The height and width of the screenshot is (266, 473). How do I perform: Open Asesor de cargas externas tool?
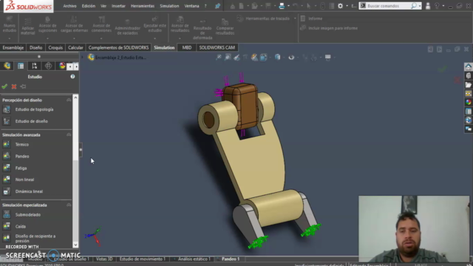[x=74, y=24]
